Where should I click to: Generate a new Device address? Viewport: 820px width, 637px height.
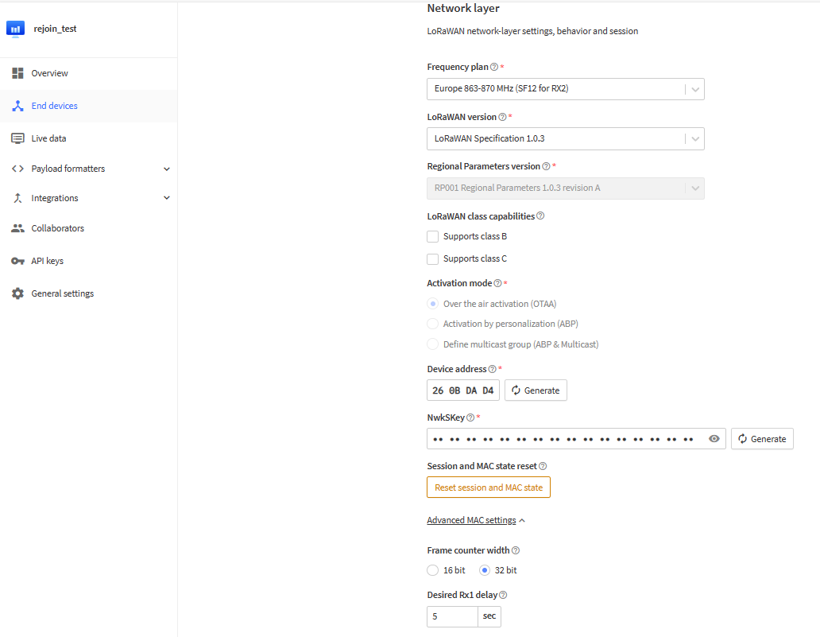[x=536, y=390]
